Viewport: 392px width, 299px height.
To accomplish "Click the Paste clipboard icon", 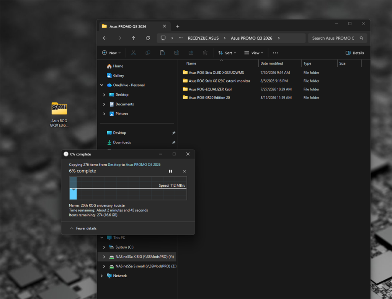I will [162, 53].
